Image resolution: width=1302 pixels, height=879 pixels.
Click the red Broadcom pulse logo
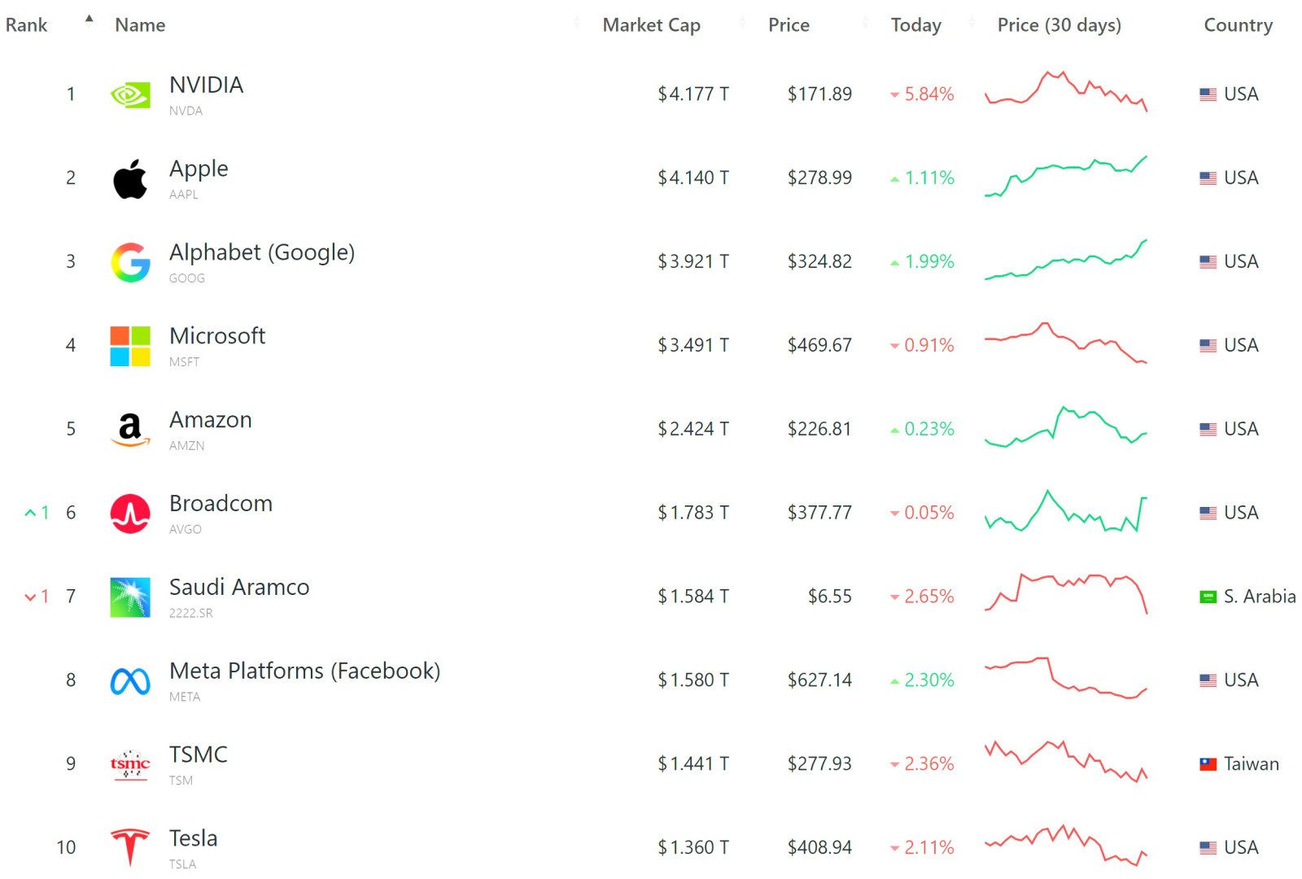tap(130, 513)
